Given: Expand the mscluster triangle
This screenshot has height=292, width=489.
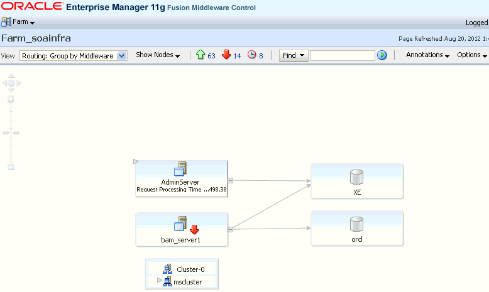Looking at the screenshot, I should (160, 280).
